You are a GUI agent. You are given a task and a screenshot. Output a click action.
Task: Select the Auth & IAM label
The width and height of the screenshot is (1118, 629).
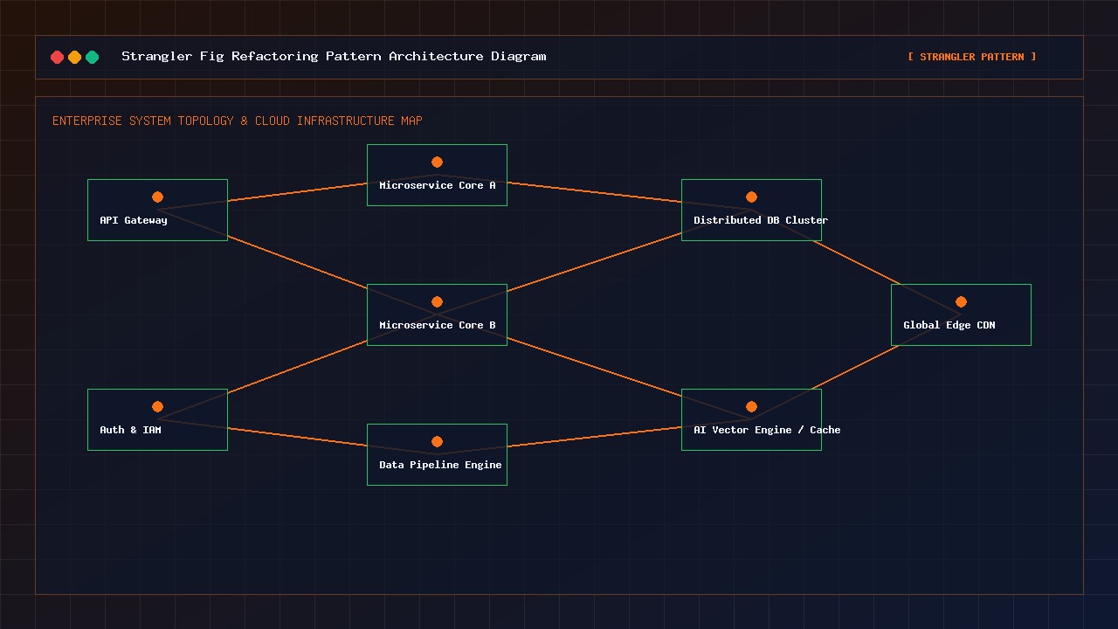point(130,430)
